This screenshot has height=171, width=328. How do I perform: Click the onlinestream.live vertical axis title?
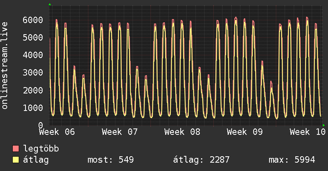[5, 66]
